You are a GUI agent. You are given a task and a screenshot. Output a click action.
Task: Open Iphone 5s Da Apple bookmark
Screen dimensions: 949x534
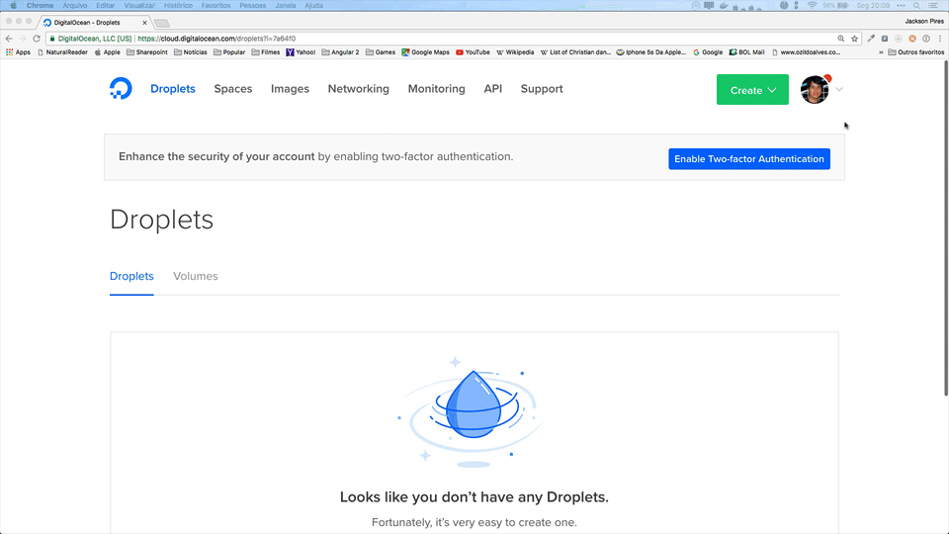650,52
